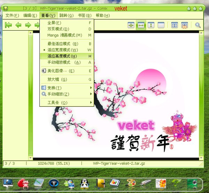Open the blue speaker dock icon
This screenshot has width=209, height=193.
(54, 183)
